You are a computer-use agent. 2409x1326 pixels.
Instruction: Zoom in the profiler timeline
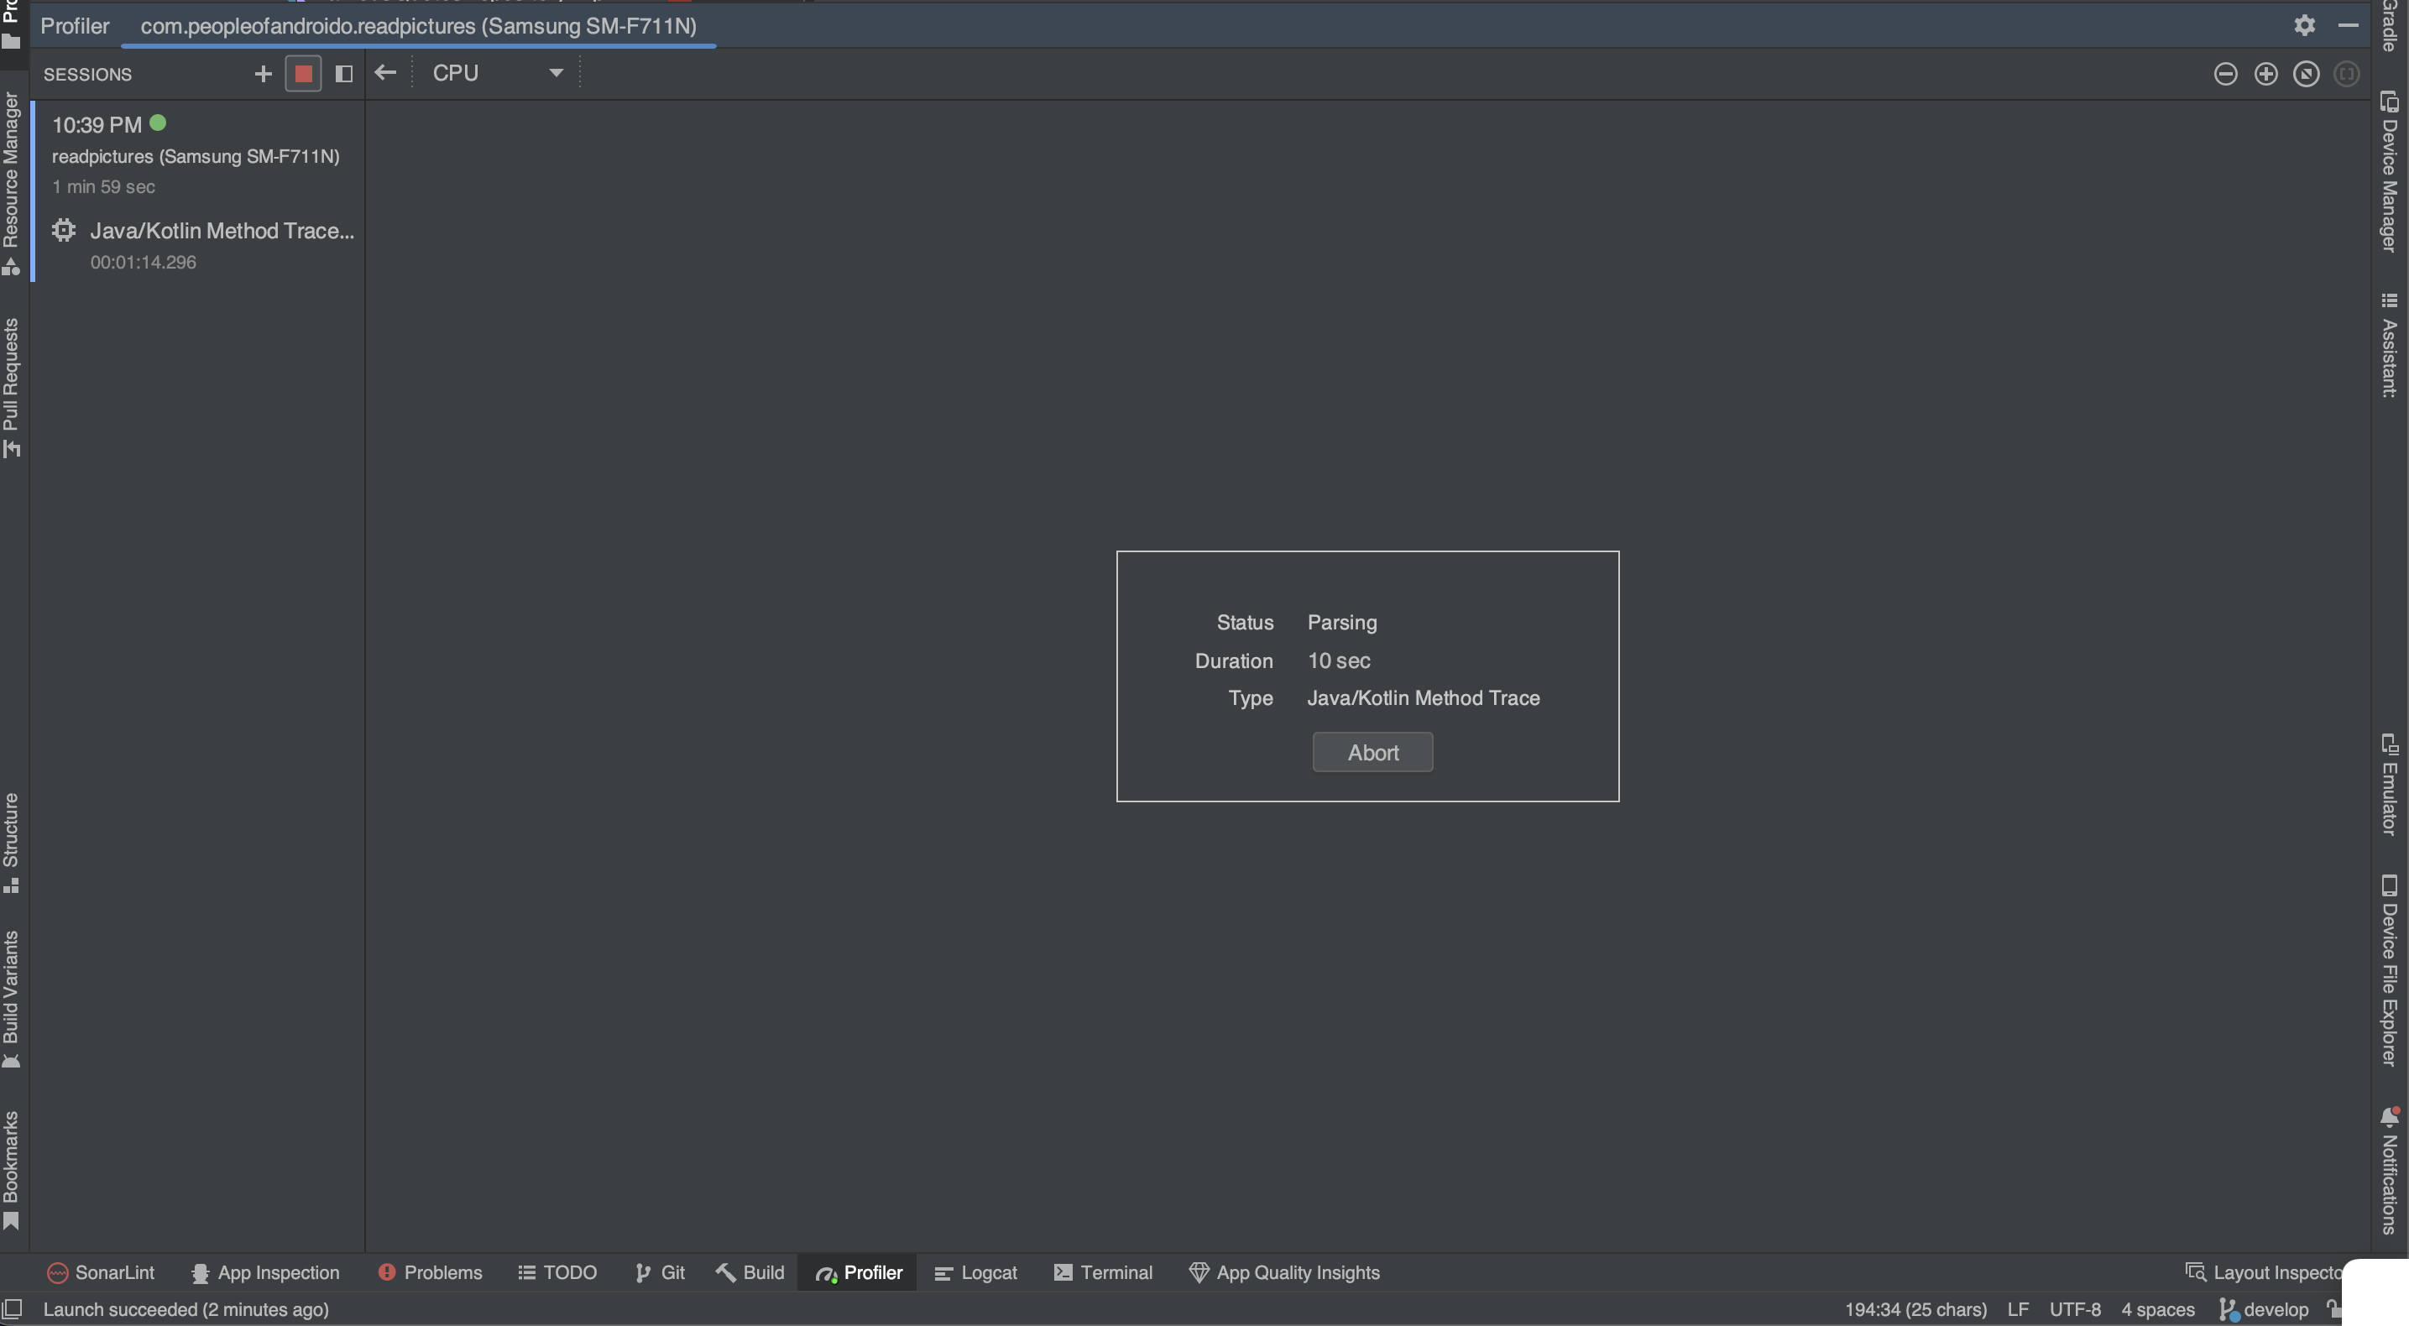2266,74
